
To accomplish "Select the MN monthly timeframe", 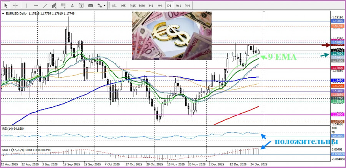I will tap(187, 6).
